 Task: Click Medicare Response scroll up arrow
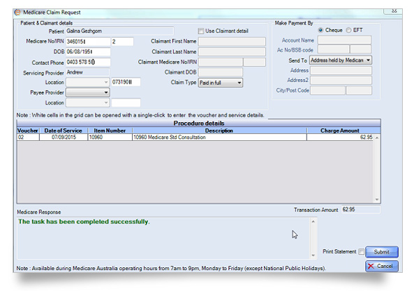[313, 222]
